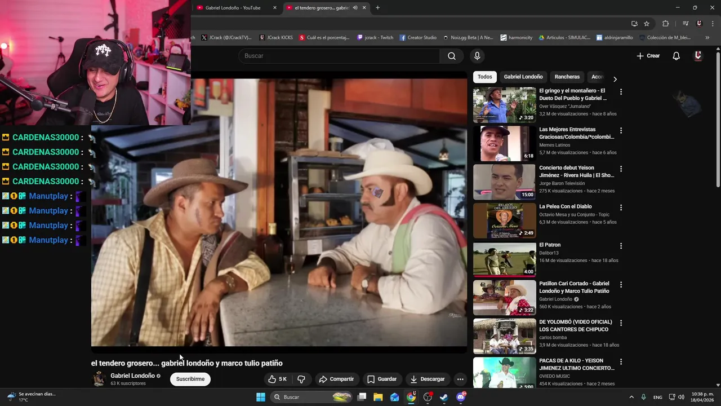The height and width of the screenshot is (406, 721).
Task: Open El gringo y el montañero thumbnail
Action: pyautogui.click(x=504, y=105)
